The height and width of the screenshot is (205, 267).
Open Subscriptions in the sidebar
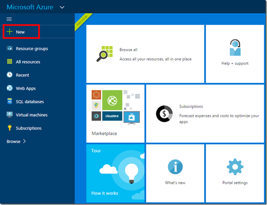click(37, 128)
